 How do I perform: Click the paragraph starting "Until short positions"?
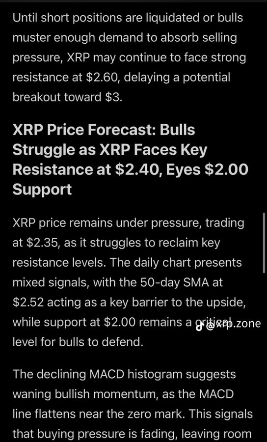tap(129, 57)
